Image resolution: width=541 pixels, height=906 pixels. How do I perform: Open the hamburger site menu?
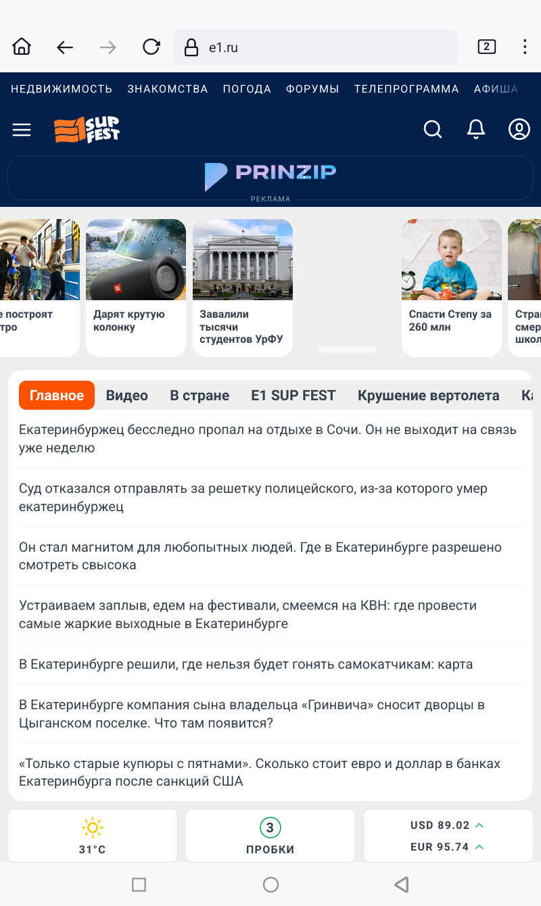coord(22,130)
